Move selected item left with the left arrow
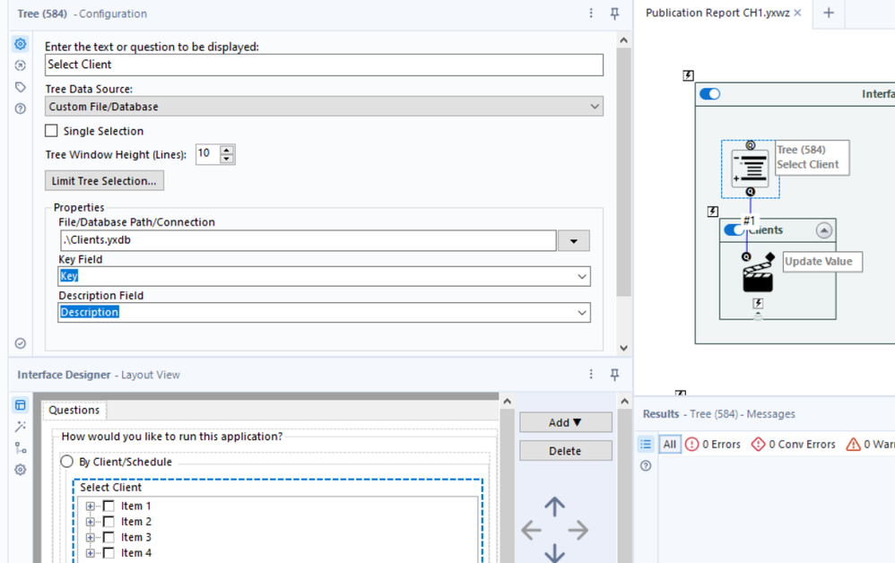 [532, 530]
